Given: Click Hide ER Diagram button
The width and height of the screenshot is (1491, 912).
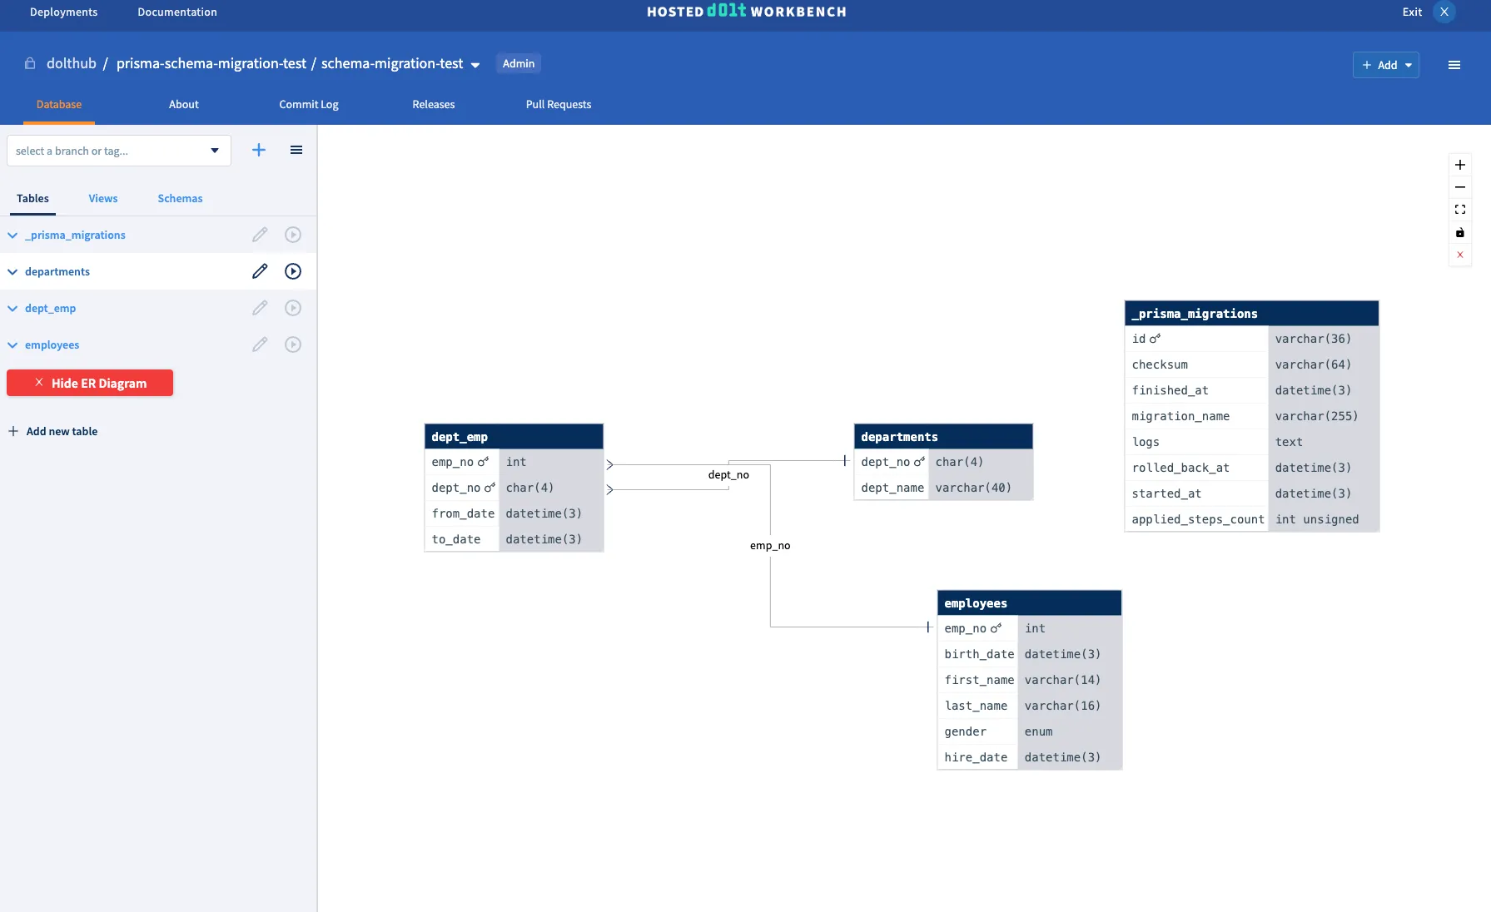Looking at the screenshot, I should (x=89, y=383).
